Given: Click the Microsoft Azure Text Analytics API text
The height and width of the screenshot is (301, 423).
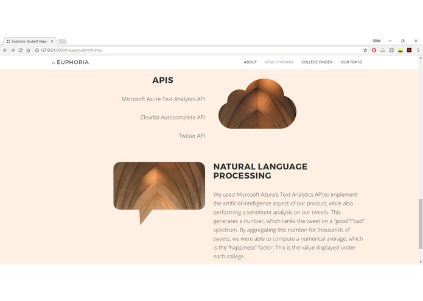Looking at the screenshot, I should pos(163,99).
